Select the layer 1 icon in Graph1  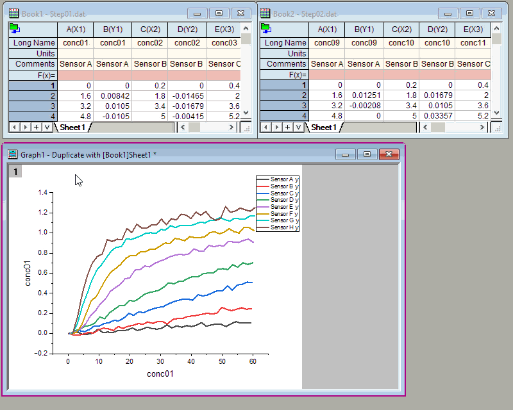click(x=15, y=171)
